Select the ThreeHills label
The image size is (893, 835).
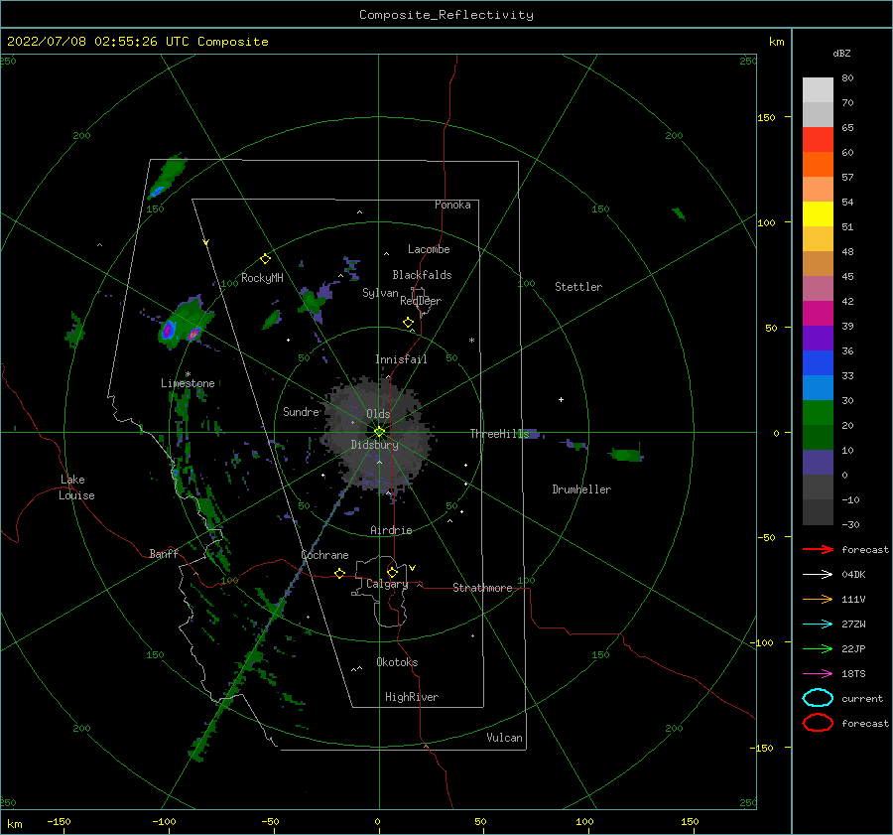coord(499,434)
